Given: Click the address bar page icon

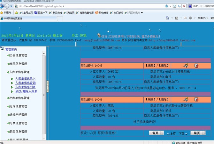Looking at the screenshot, I should point(16,6).
